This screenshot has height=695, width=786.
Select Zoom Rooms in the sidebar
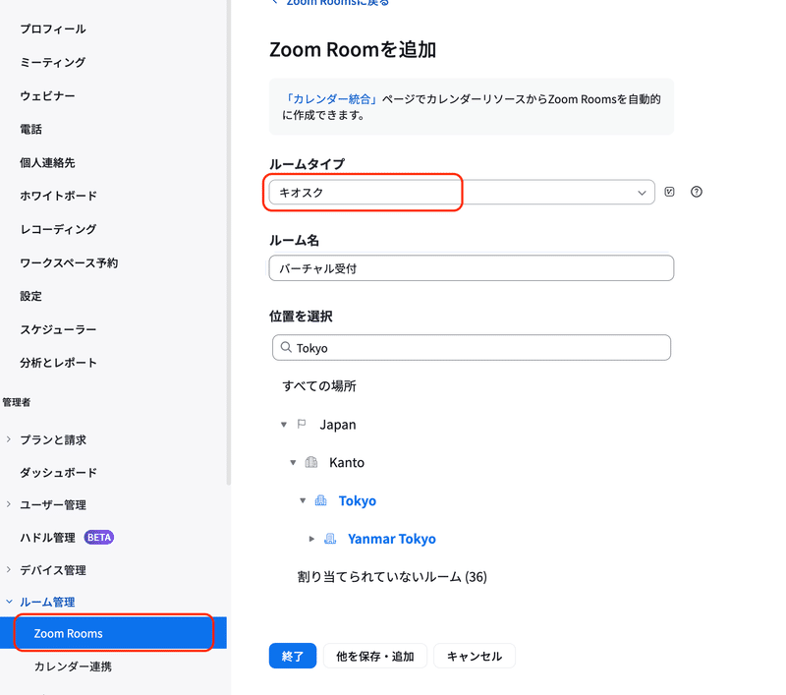pyautogui.click(x=113, y=633)
